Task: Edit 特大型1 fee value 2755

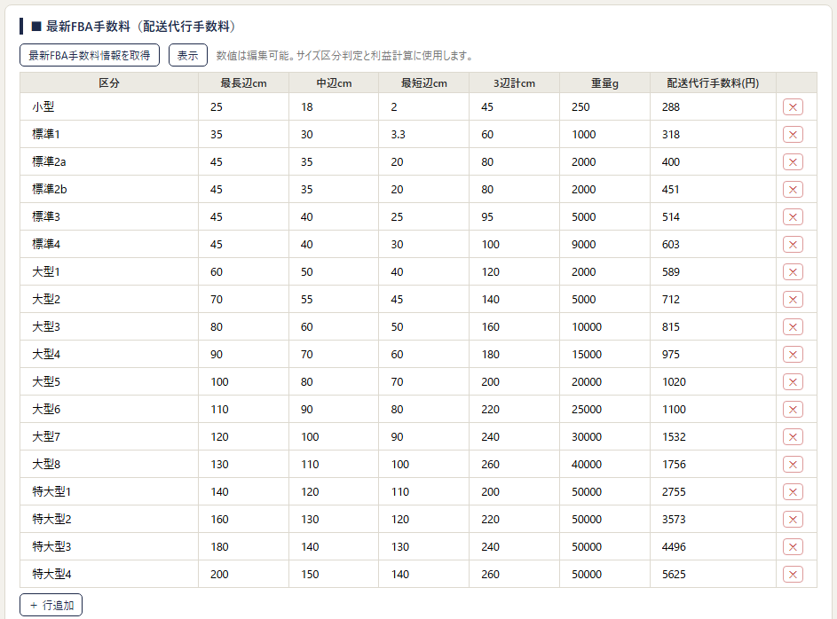Action: (713, 491)
